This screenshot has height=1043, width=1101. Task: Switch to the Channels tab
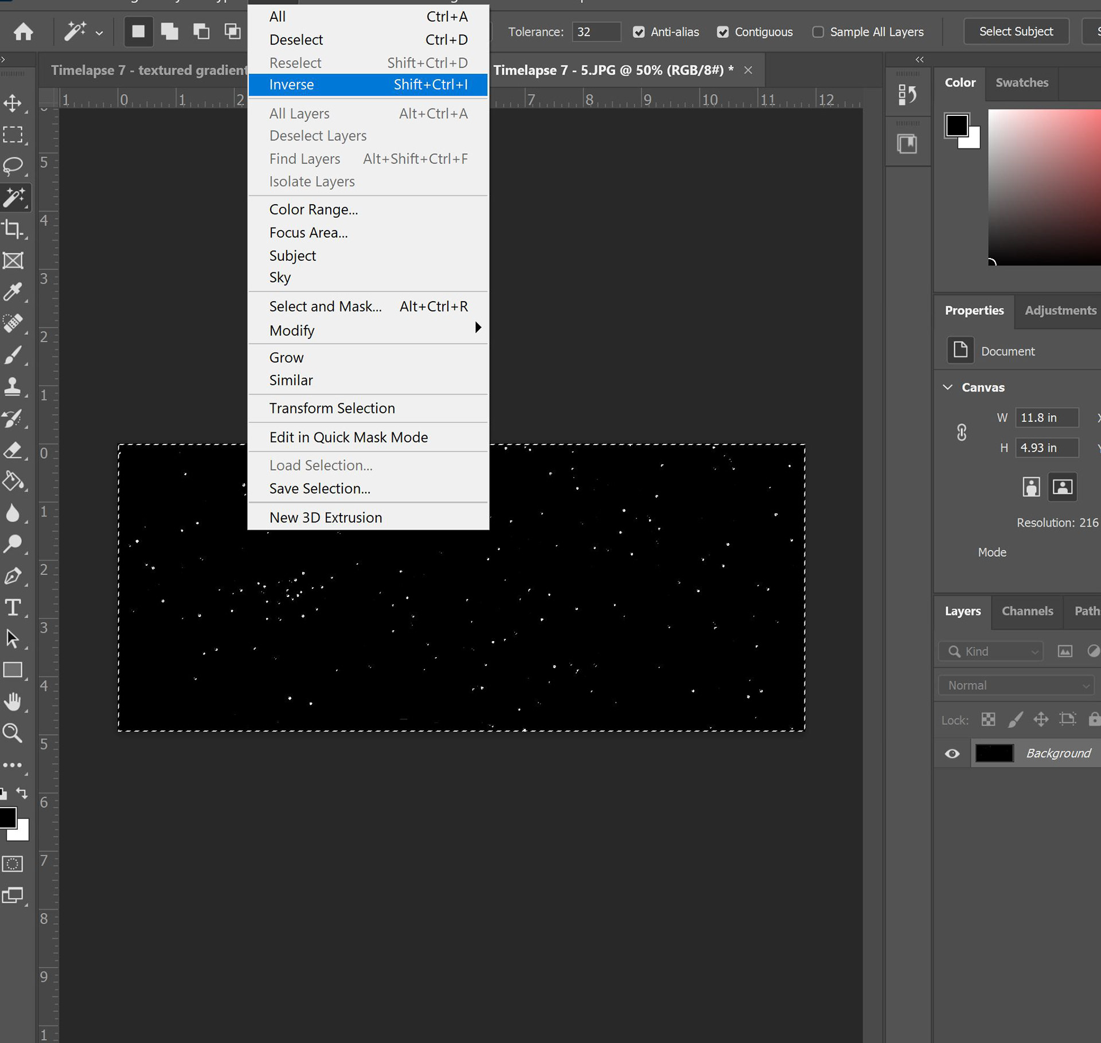click(x=1026, y=611)
